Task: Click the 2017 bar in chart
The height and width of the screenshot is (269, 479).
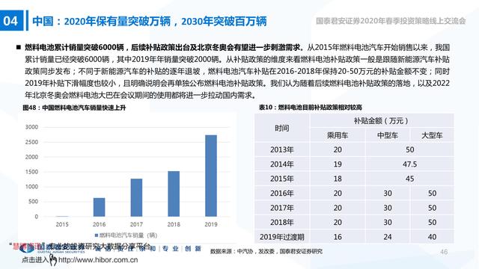Action: 136,197
